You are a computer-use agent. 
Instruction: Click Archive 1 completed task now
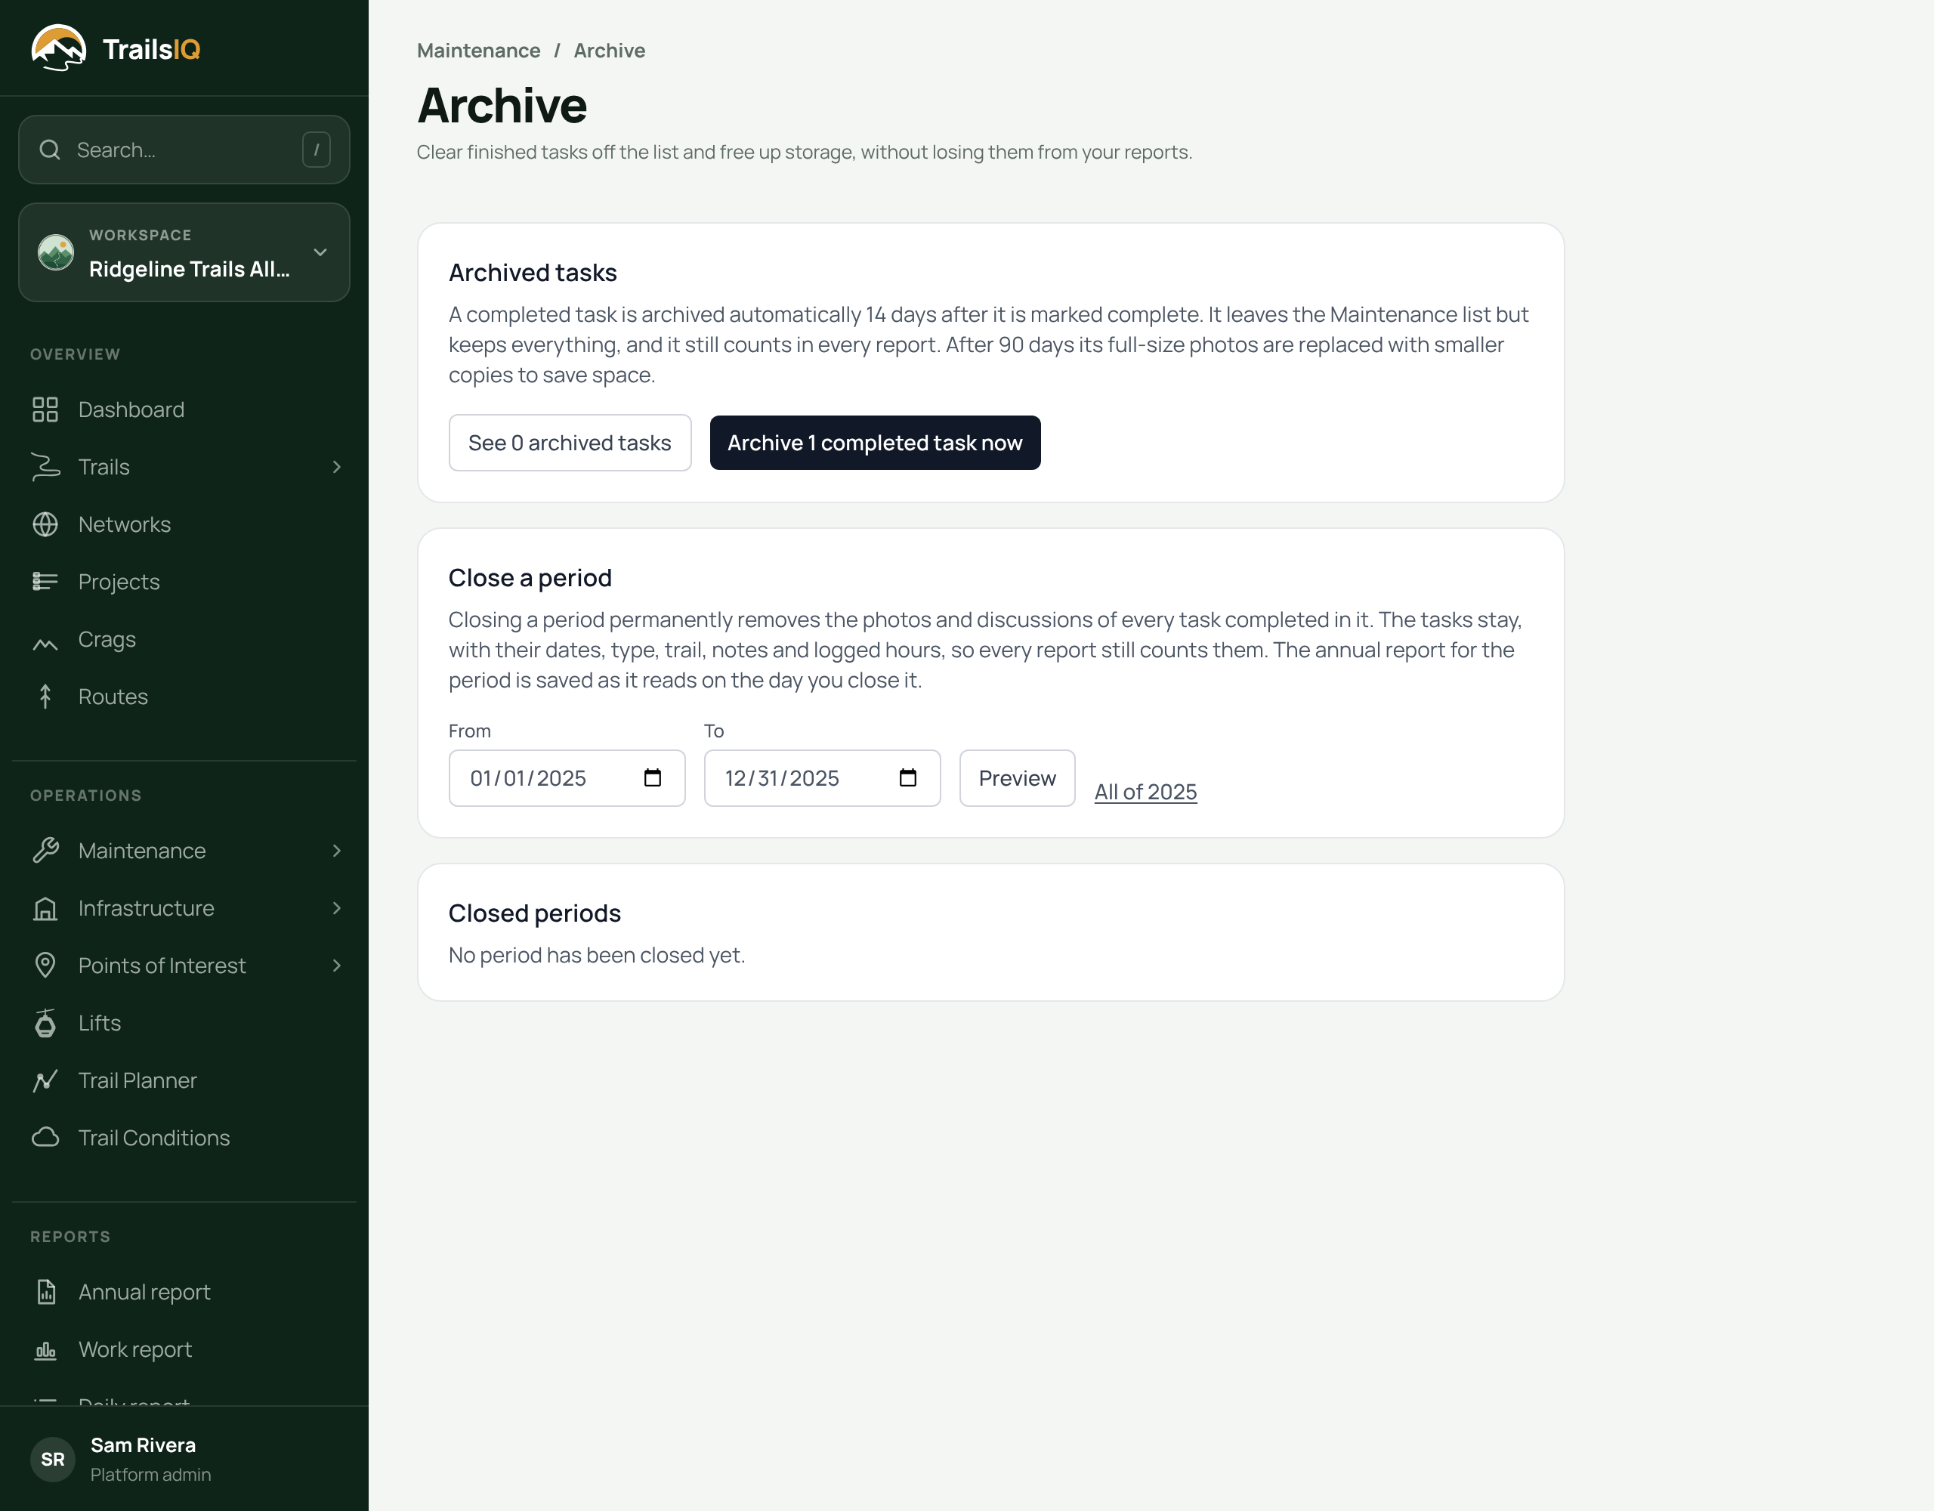pos(875,443)
